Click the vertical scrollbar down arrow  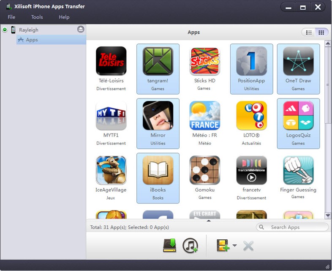click(328, 216)
